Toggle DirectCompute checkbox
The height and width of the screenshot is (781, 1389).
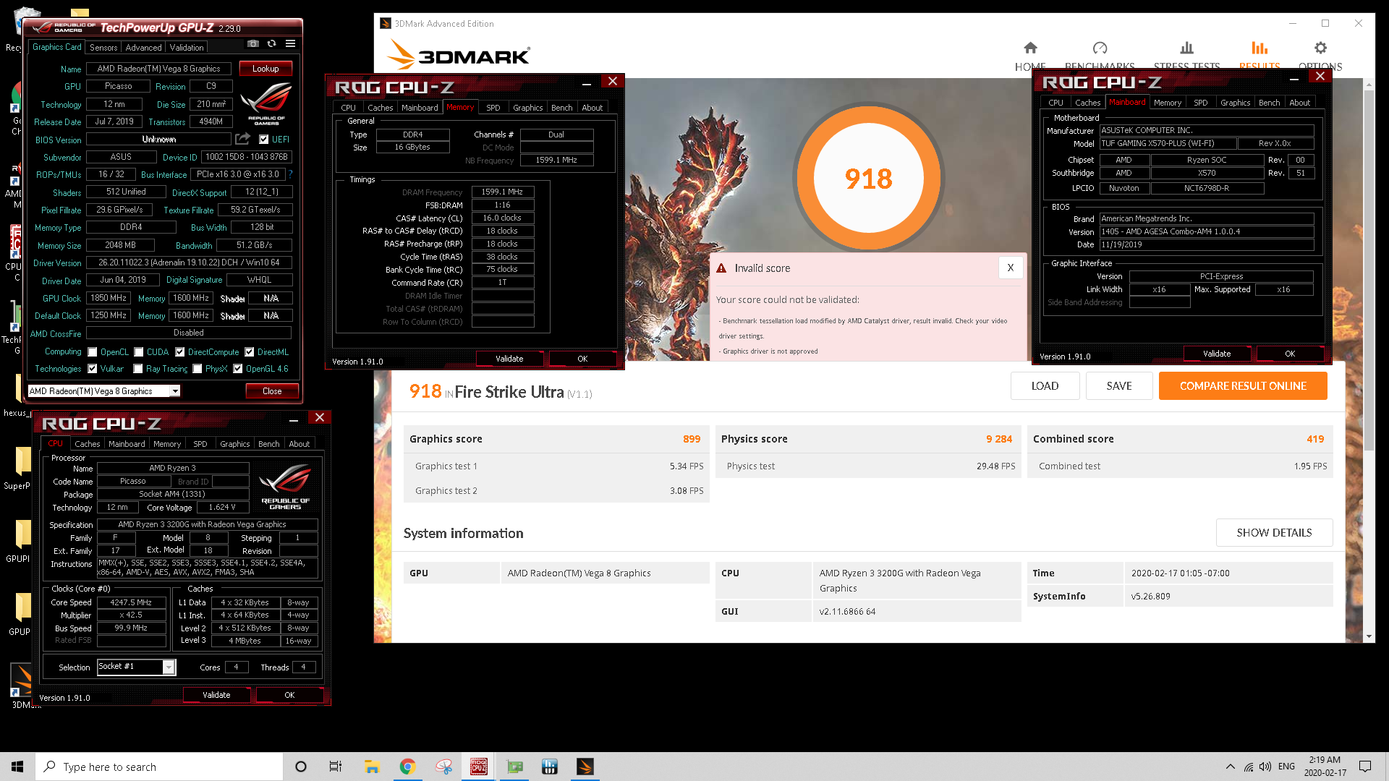point(179,352)
